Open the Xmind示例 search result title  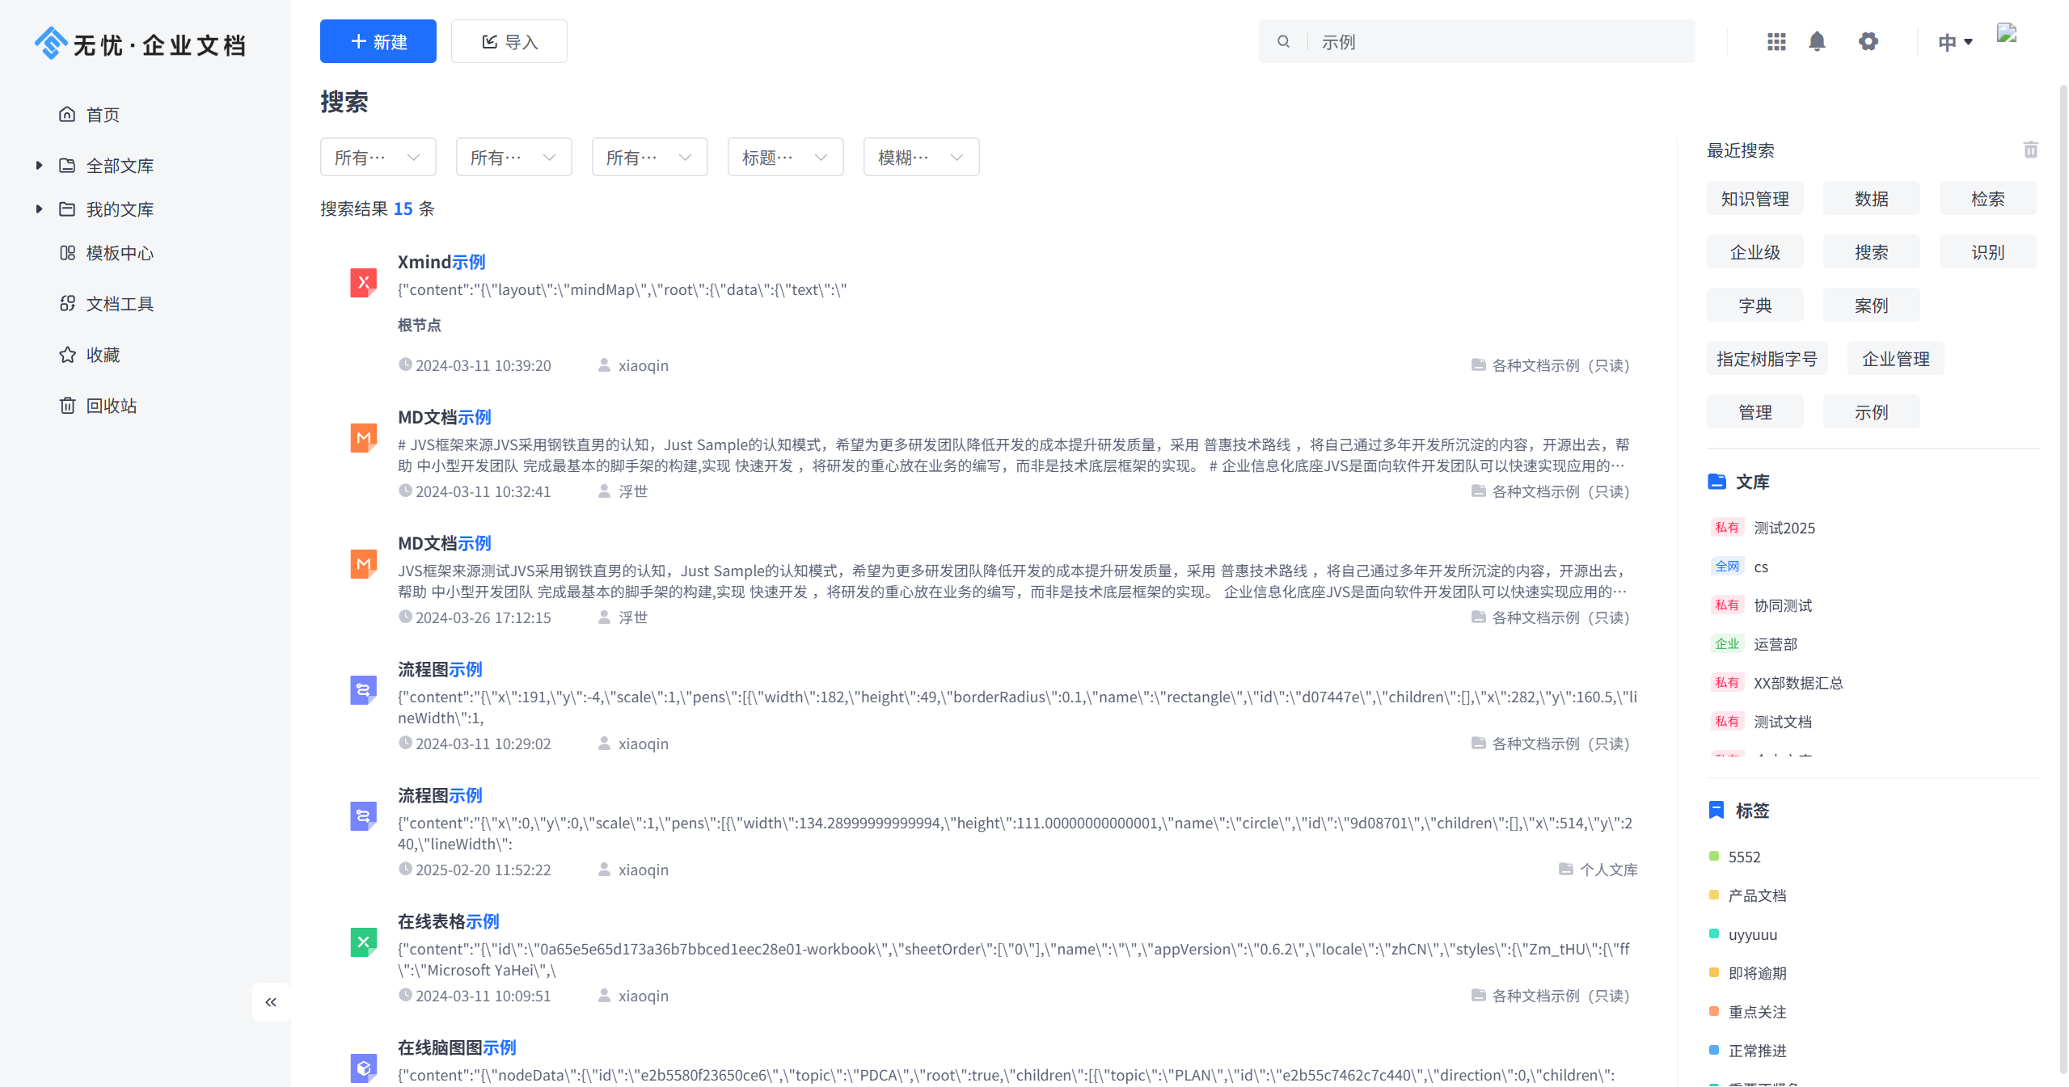click(441, 262)
